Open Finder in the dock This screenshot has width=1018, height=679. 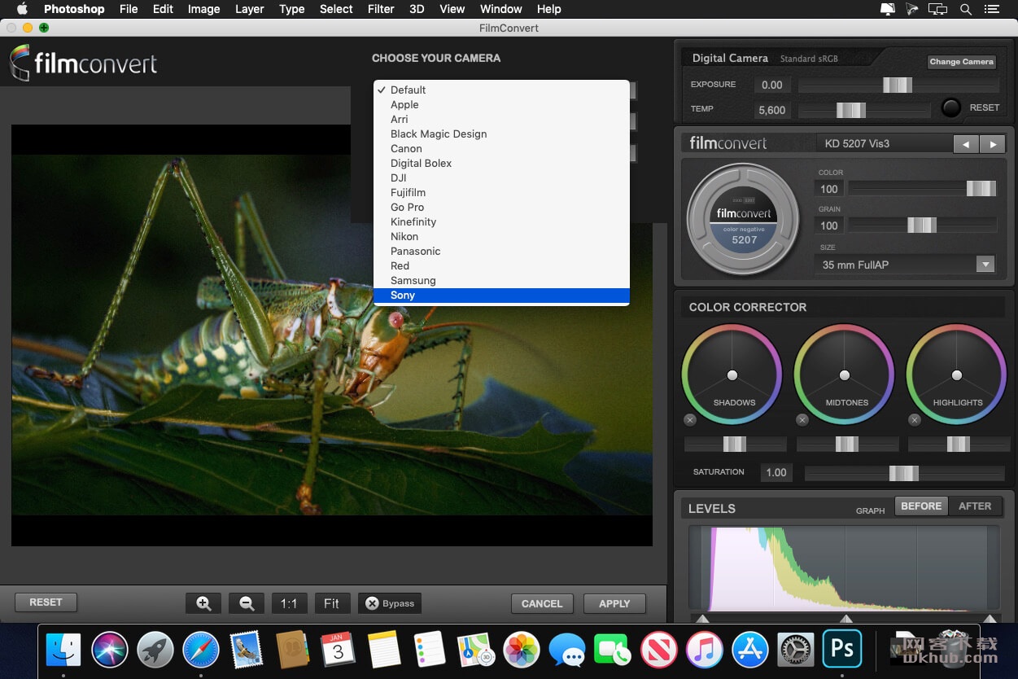pyautogui.click(x=63, y=650)
